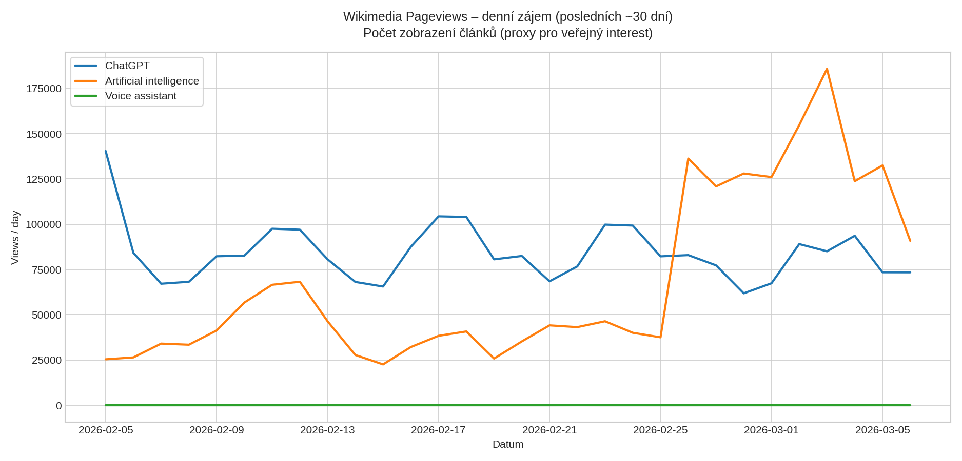Click the legend box to expand it
This screenshot has height=461, width=962.
(136, 80)
